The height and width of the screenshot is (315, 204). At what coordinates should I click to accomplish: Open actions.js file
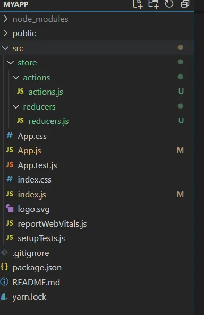tap(46, 92)
